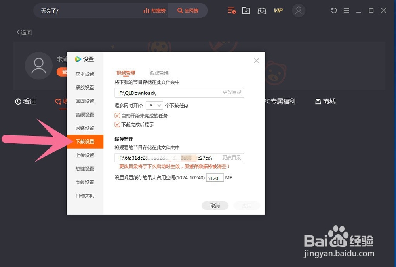The height and width of the screenshot is (267, 396).
Task: Click the VIP icon
Action: [x=278, y=11]
